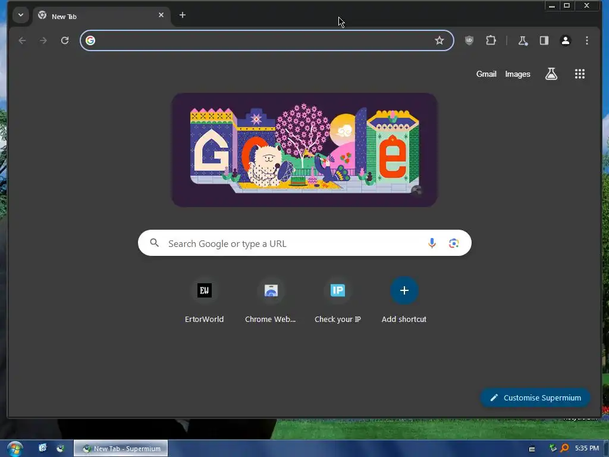Open the on-screen keyboard tray icon
The height and width of the screenshot is (457, 609).
(x=532, y=449)
